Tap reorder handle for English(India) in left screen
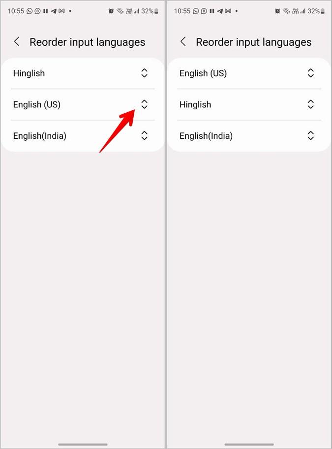Screen dimensions: 332x449 click(145, 135)
